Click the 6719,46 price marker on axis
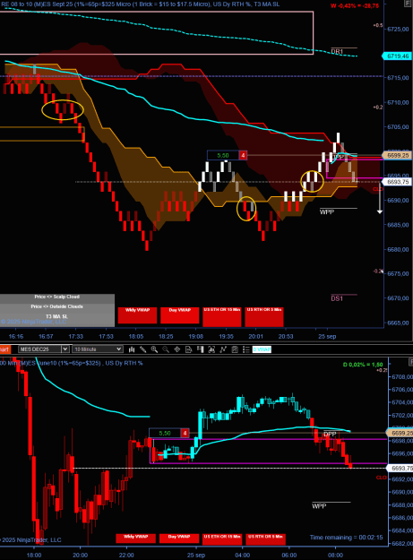Viewport: 413px width, 560px height. pyautogui.click(x=397, y=56)
